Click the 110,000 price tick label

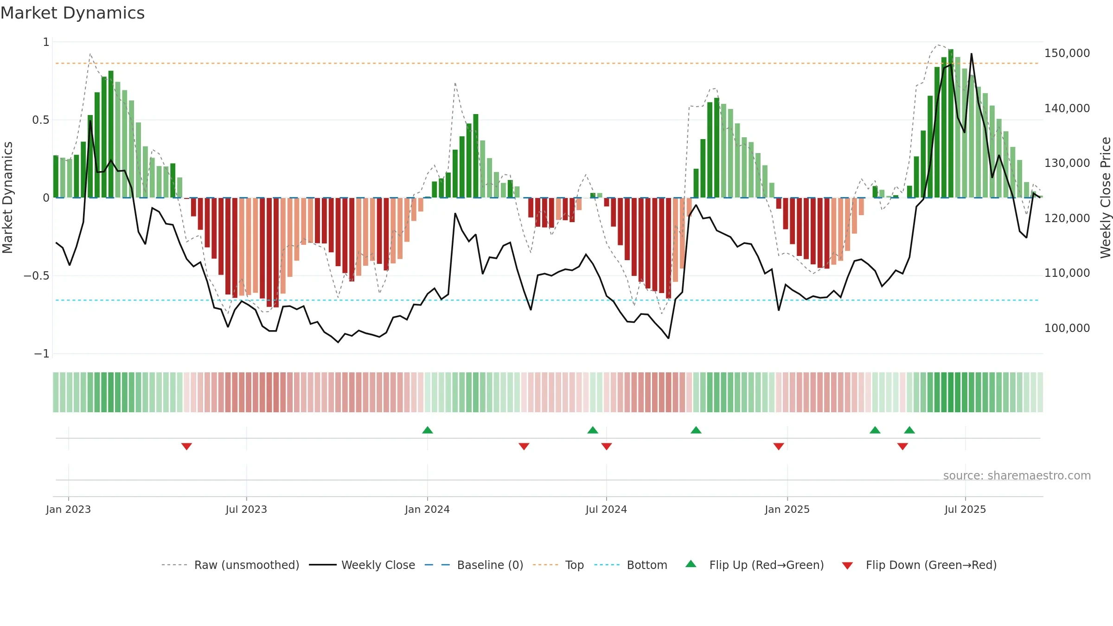(1067, 273)
